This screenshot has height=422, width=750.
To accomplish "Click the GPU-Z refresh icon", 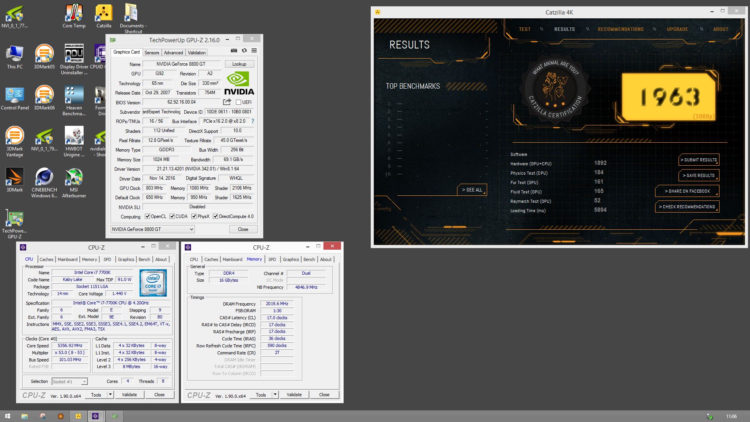I will pos(244,50).
